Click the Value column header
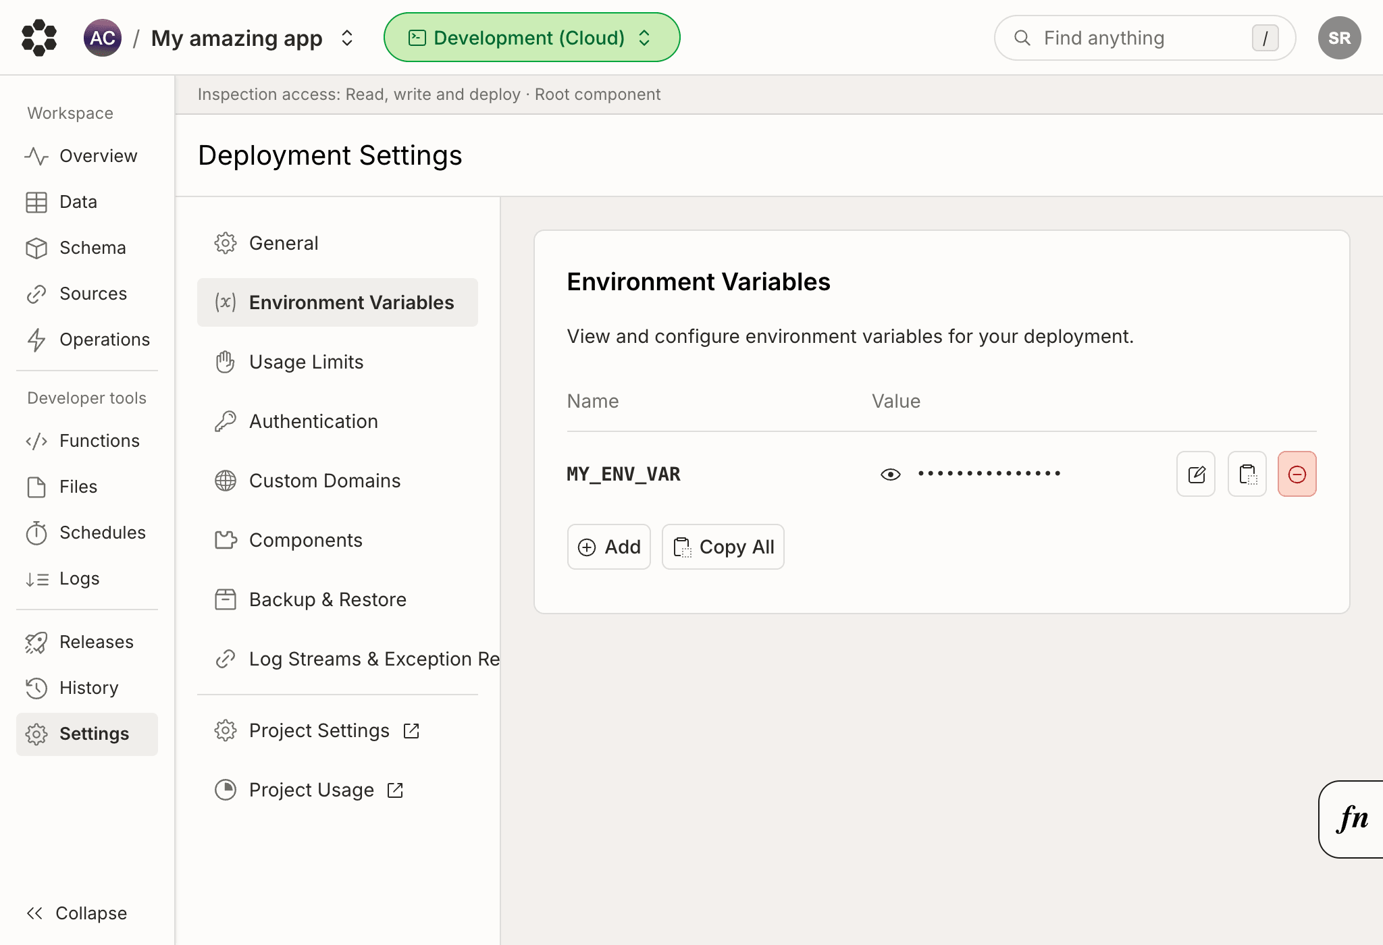 tap(896, 401)
